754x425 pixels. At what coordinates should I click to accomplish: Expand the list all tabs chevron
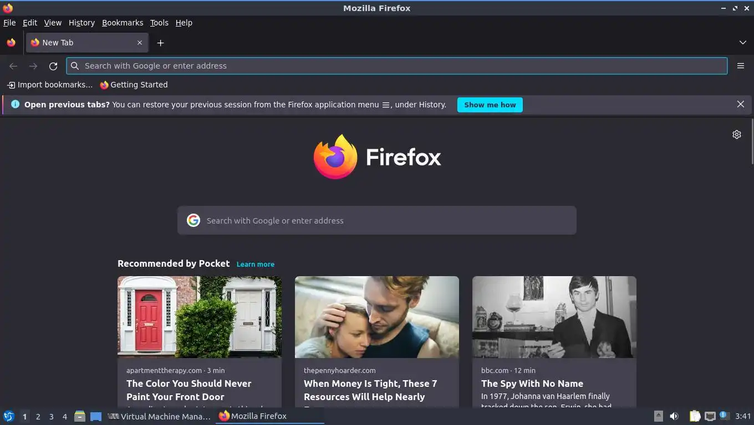(x=742, y=43)
